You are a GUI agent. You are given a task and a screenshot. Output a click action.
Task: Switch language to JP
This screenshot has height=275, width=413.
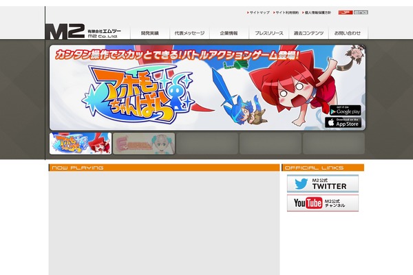tap(346, 12)
